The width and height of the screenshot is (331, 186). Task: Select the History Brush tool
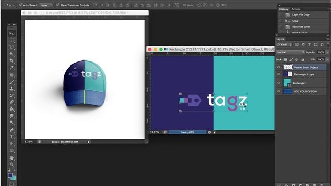(x=11, y=96)
